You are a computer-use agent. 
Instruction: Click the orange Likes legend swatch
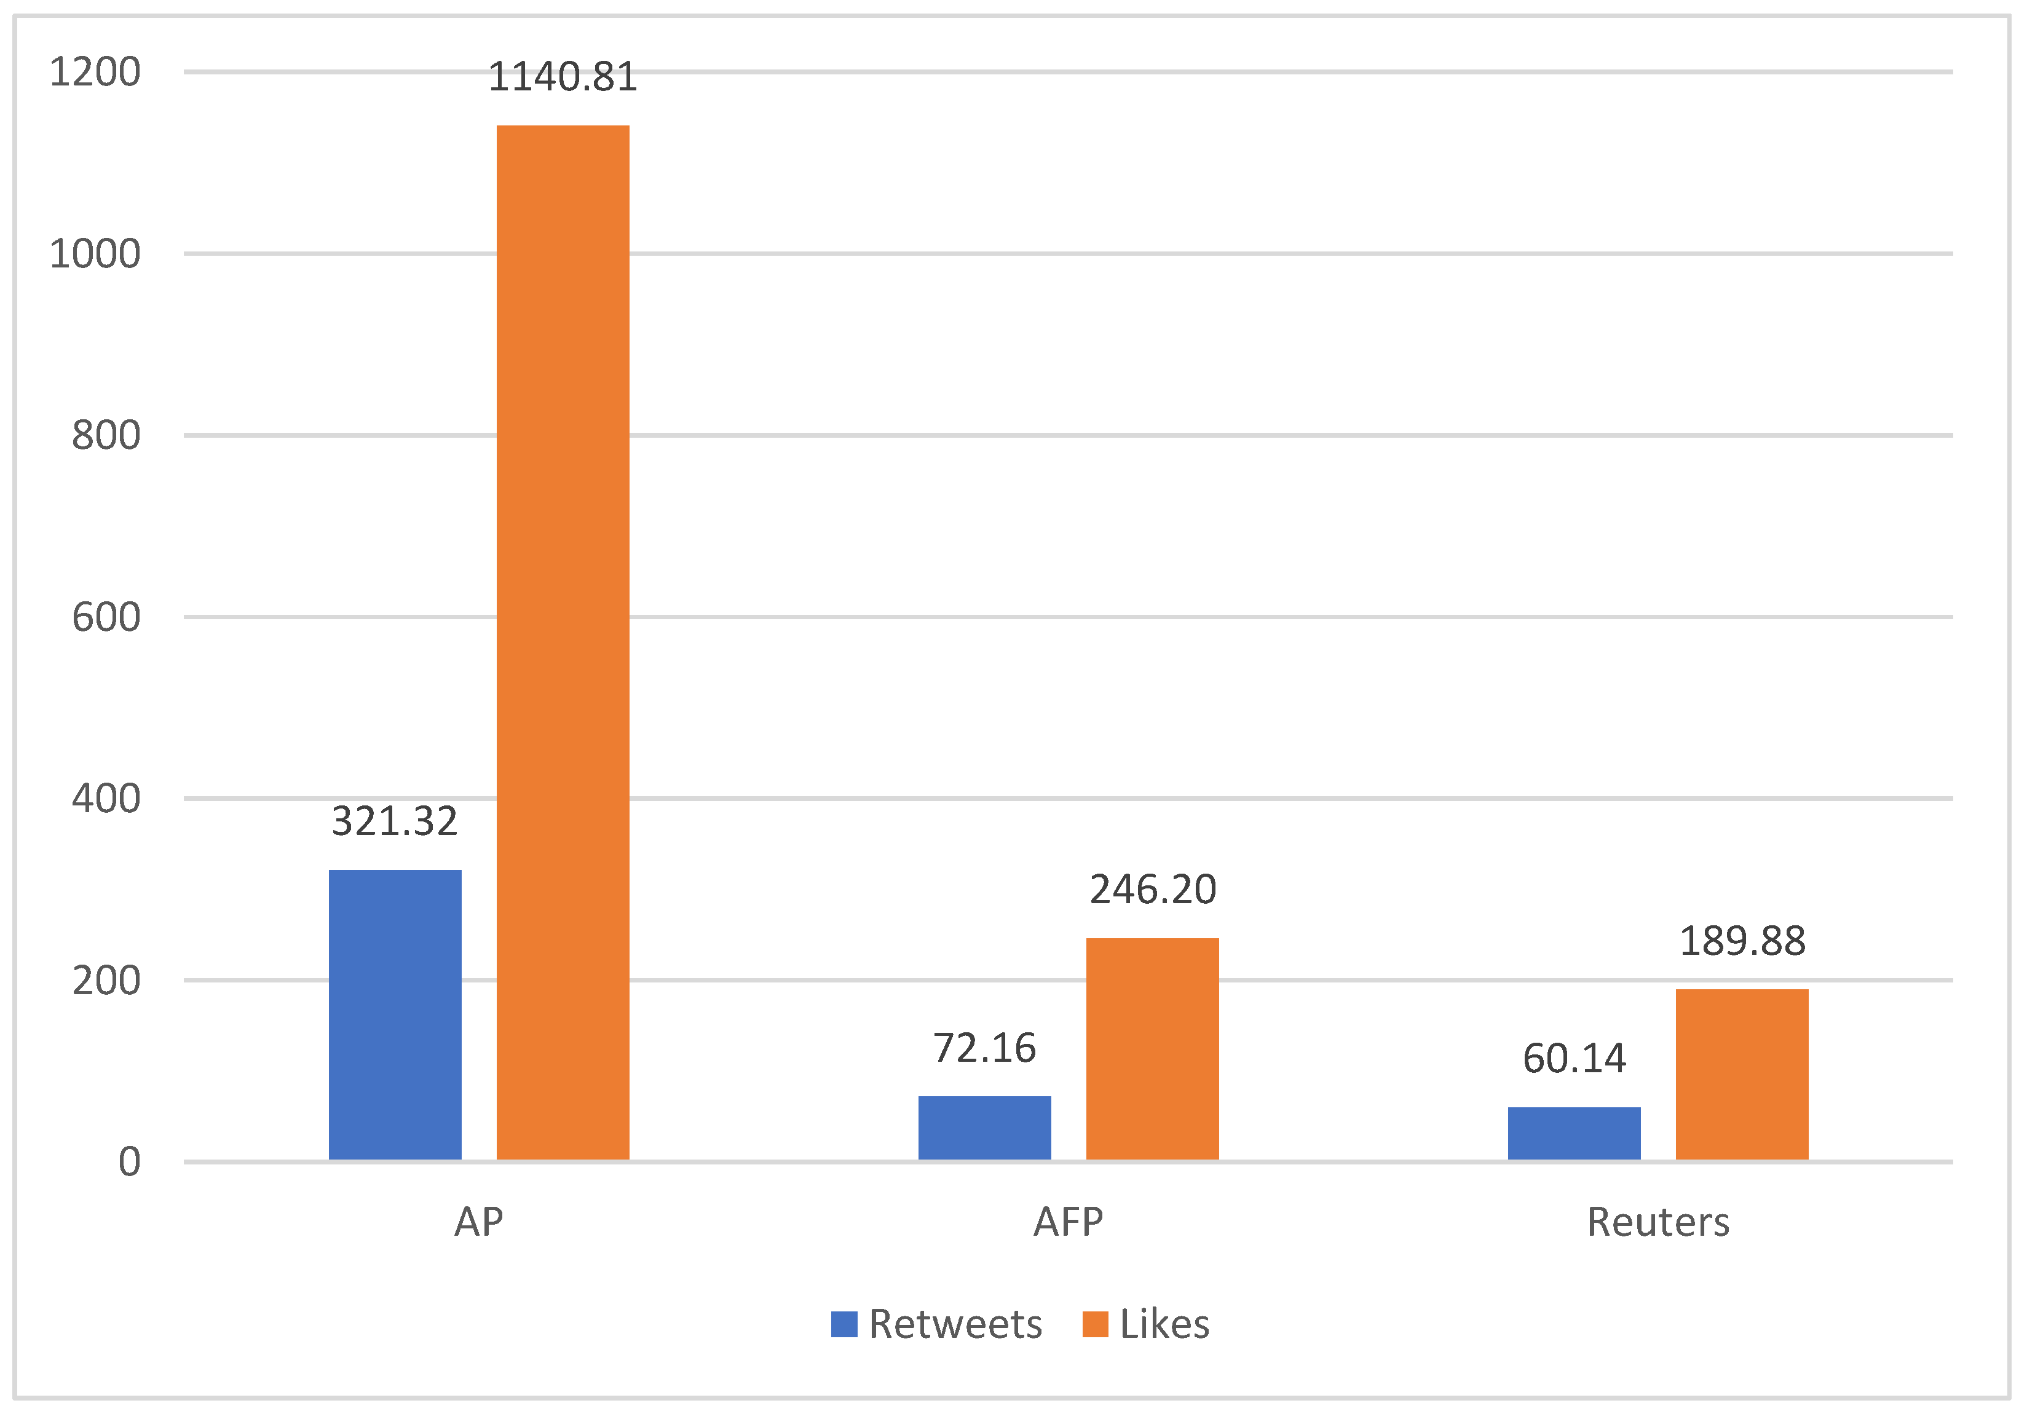tap(1095, 1324)
